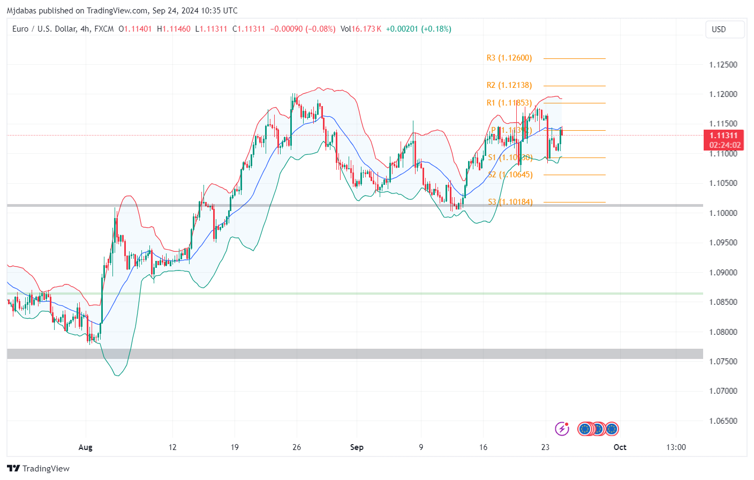Click the 1.12500 level on the price axis
This screenshot has height=480, width=754.
[x=723, y=65]
